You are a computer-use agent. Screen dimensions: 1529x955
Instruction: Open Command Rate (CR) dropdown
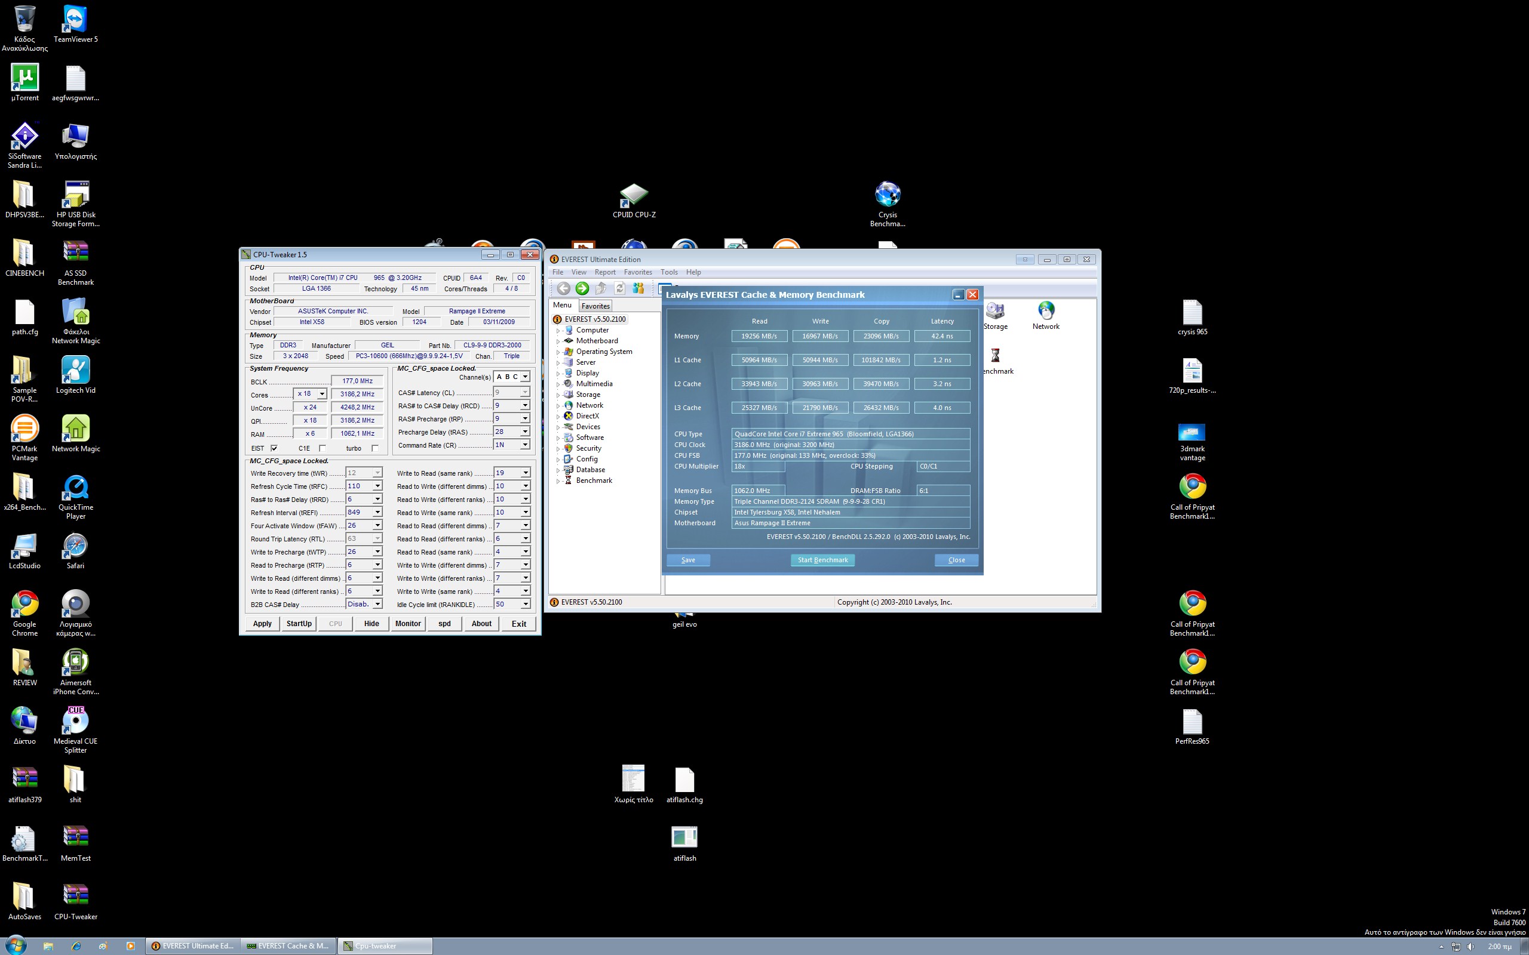[524, 445]
